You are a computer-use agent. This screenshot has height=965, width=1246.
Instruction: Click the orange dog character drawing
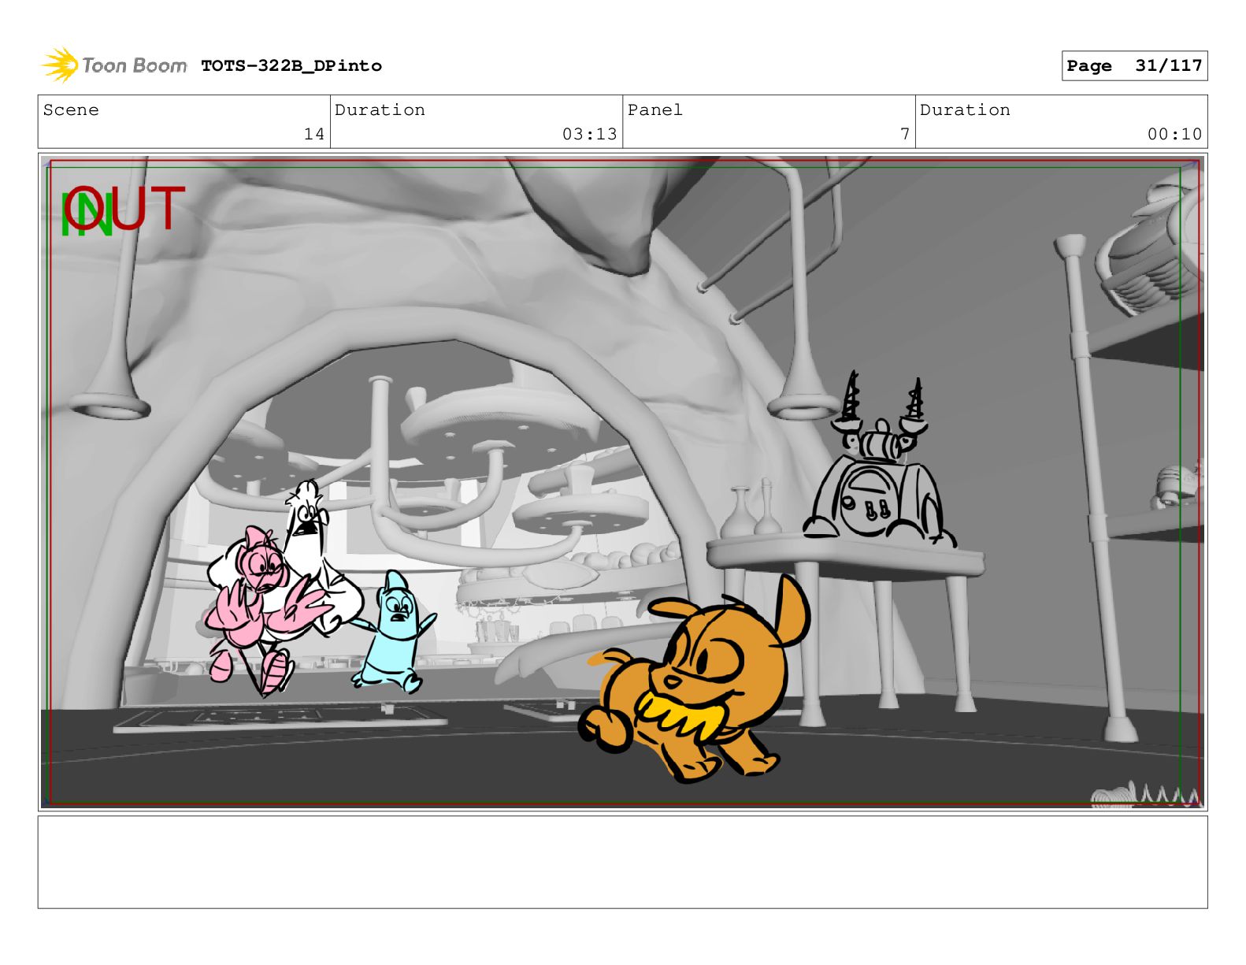pyautogui.click(x=695, y=679)
